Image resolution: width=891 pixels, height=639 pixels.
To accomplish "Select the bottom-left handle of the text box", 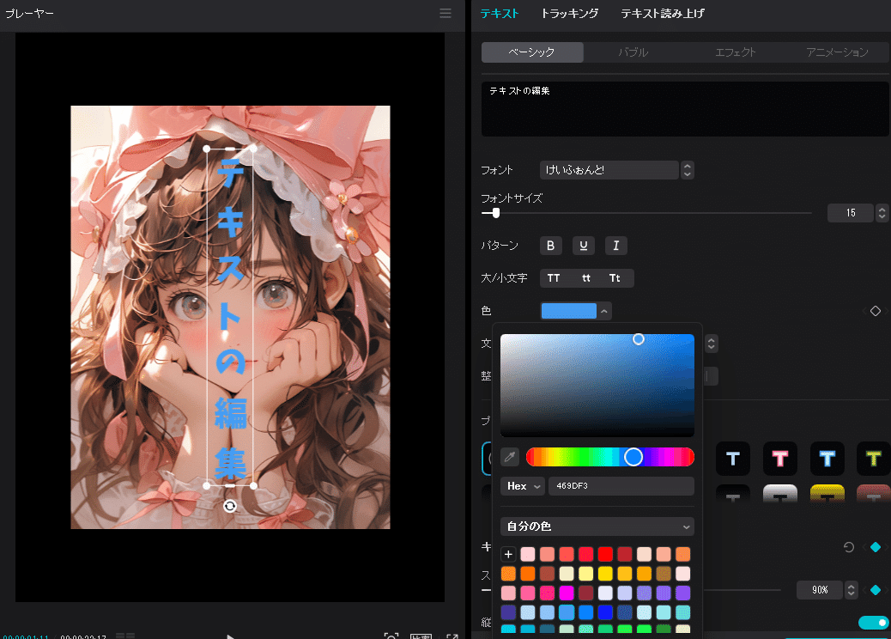I will tap(207, 485).
